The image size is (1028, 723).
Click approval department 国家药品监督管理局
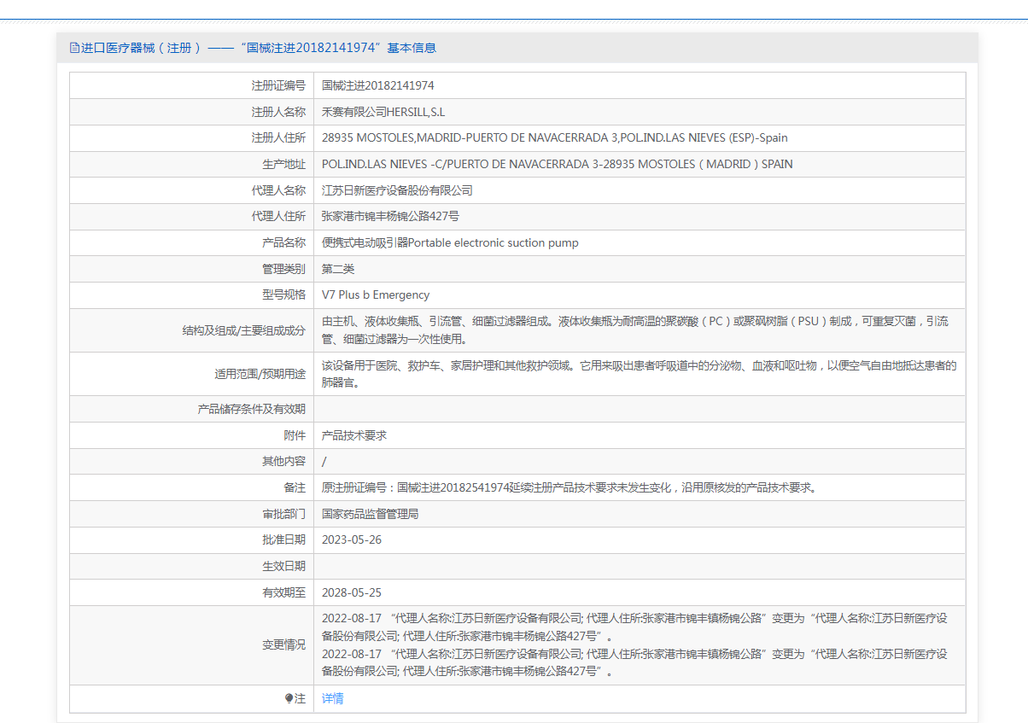coord(371,514)
